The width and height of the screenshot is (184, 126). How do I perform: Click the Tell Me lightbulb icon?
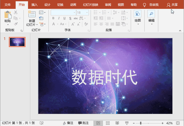tap(144, 5)
